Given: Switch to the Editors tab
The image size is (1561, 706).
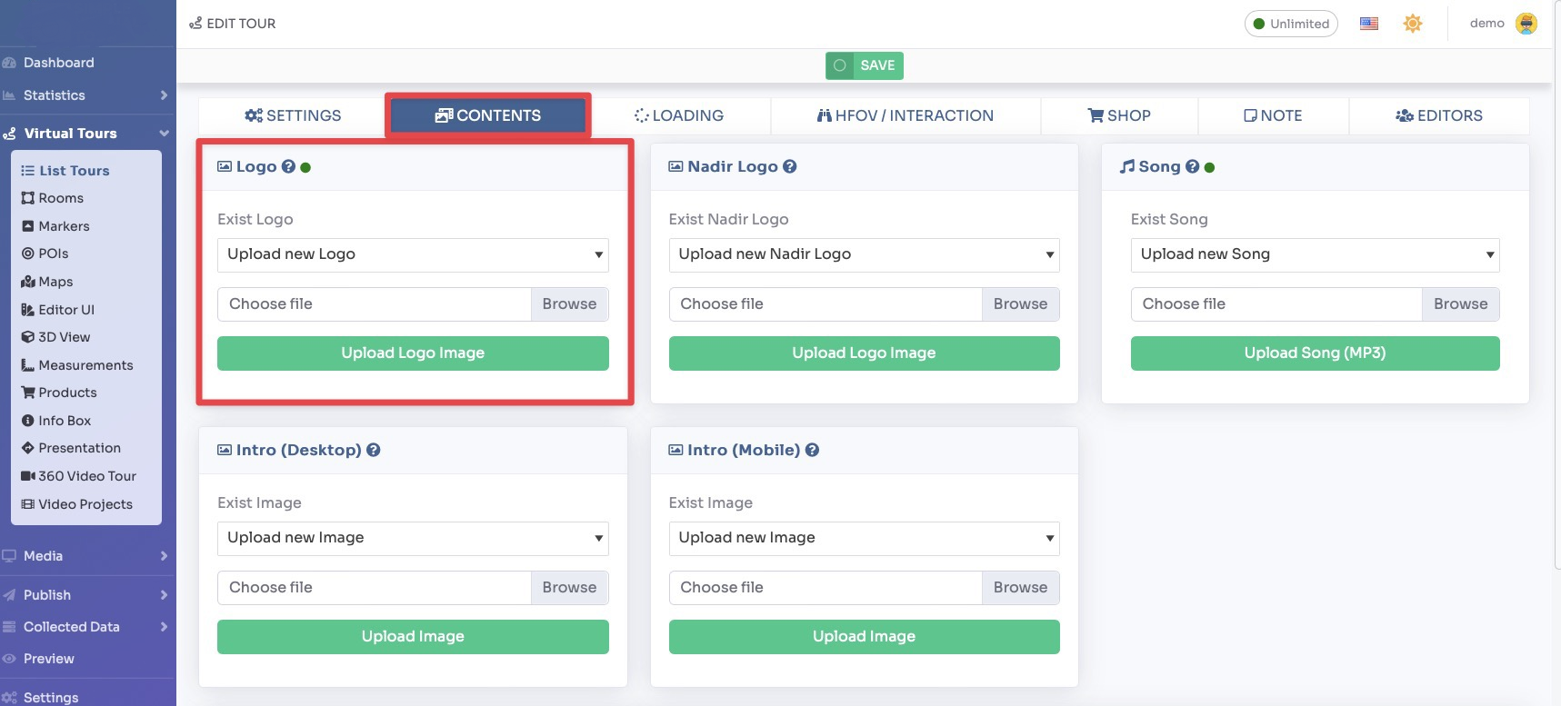Looking at the screenshot, I should [x=1439, y=115].
